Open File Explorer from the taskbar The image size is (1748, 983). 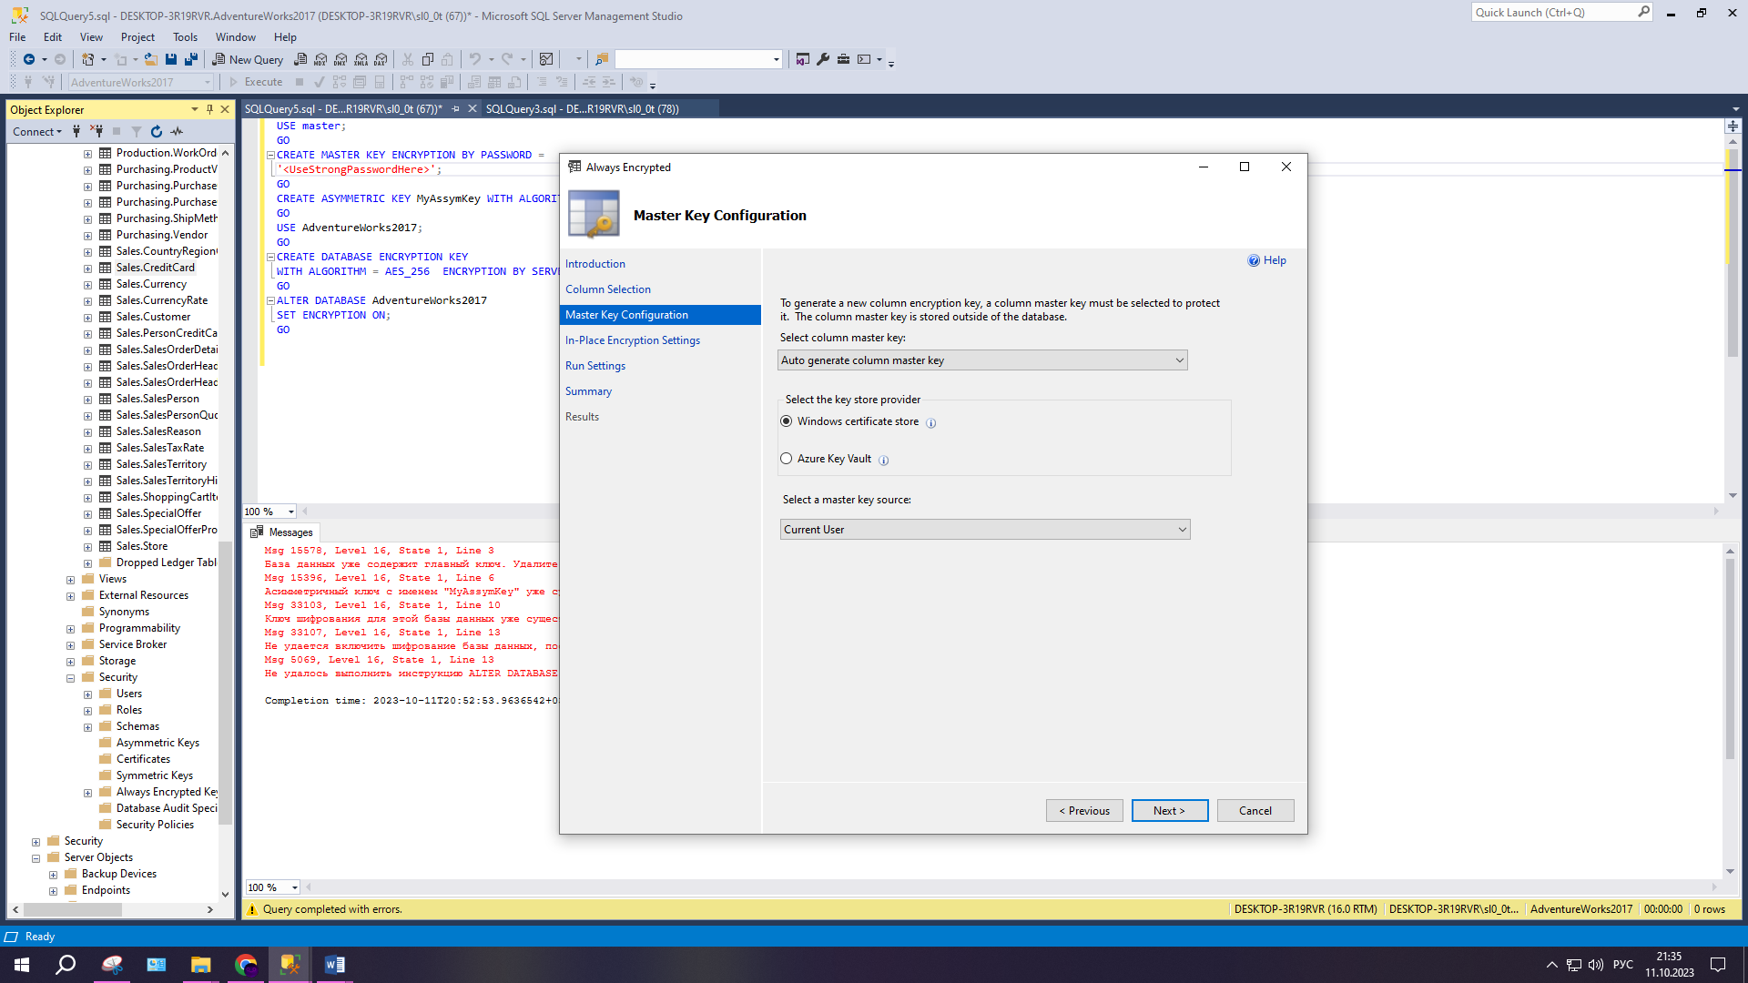201,965
